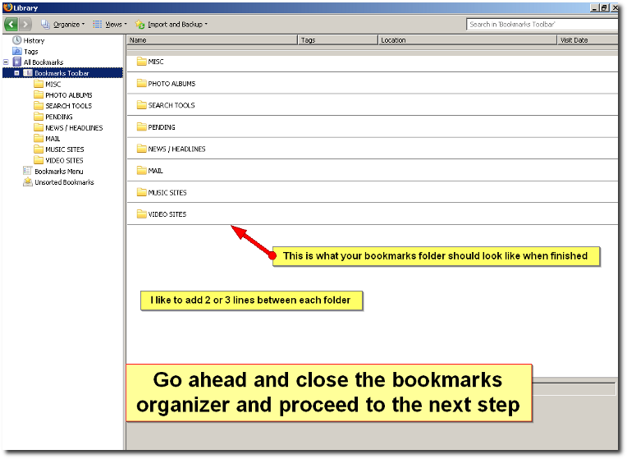Select SEARCH TOOLS label in sidebar tree

(68, 106)
